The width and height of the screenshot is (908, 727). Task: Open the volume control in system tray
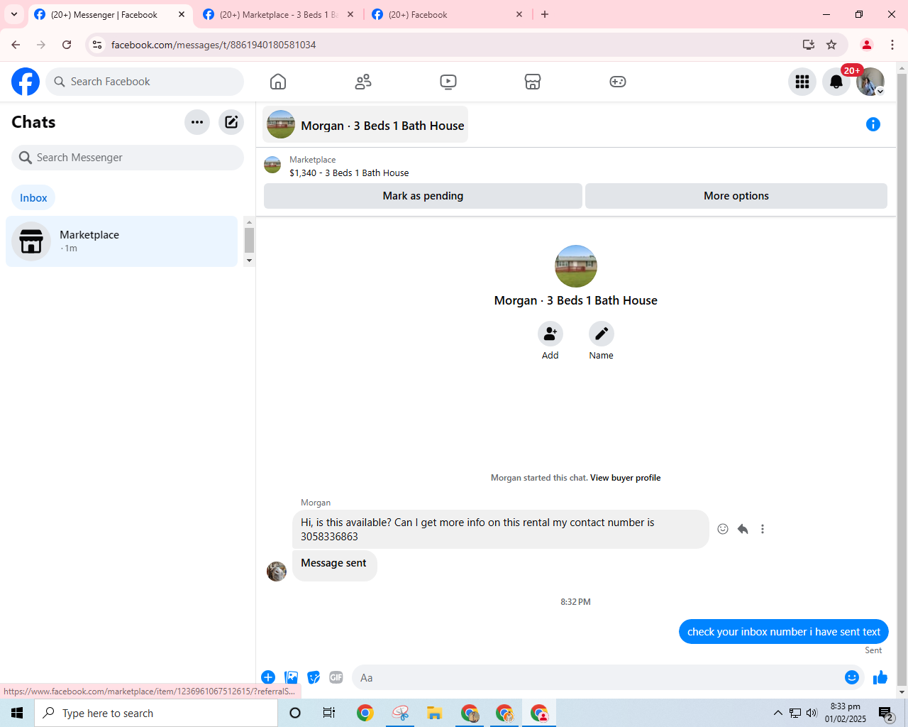(x=812, y=713)
